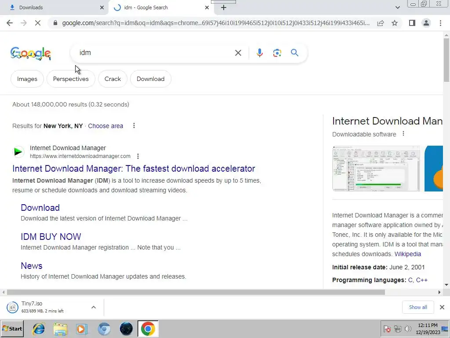Expand the Tiny7.iso download options arrow

(94, 307)
